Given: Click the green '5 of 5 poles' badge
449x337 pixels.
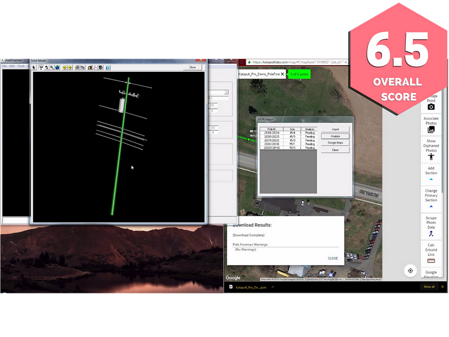Looking at the screenshot, I should (x=299, y=74).
